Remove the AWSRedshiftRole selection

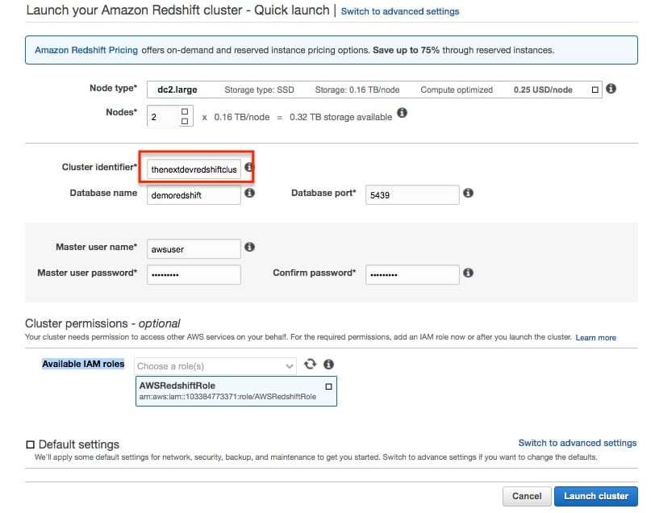pyautogui.click(x=328, y=386)
